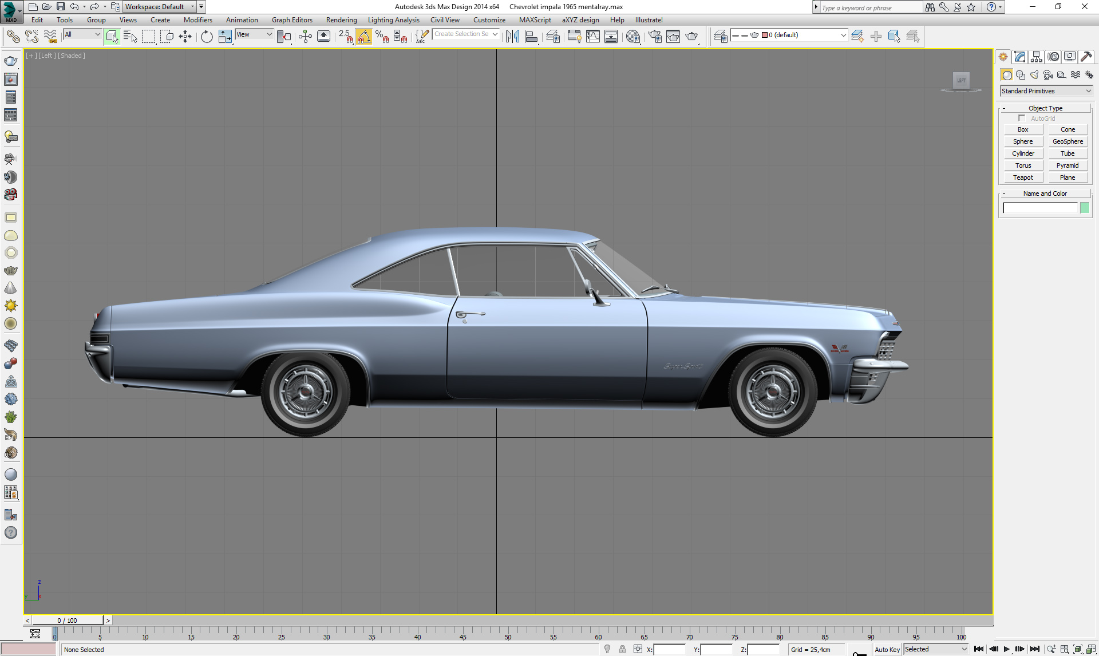Click the green object color swatch
Viewport: 1099px width, 656px height.
pyautogui.click(x=1085, y=208)
